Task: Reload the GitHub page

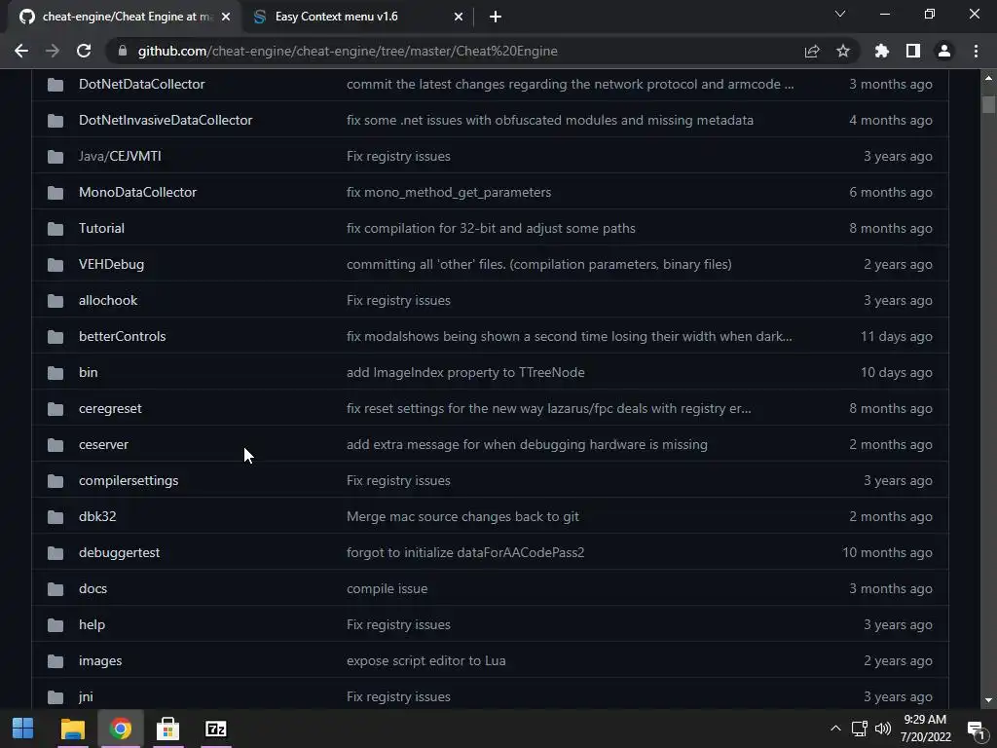Action: 84,51
